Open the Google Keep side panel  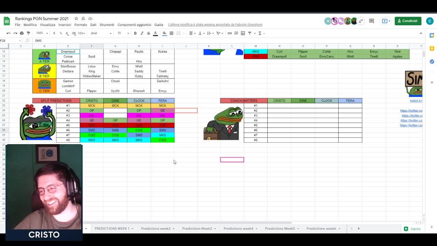click(x=432, y=49)
